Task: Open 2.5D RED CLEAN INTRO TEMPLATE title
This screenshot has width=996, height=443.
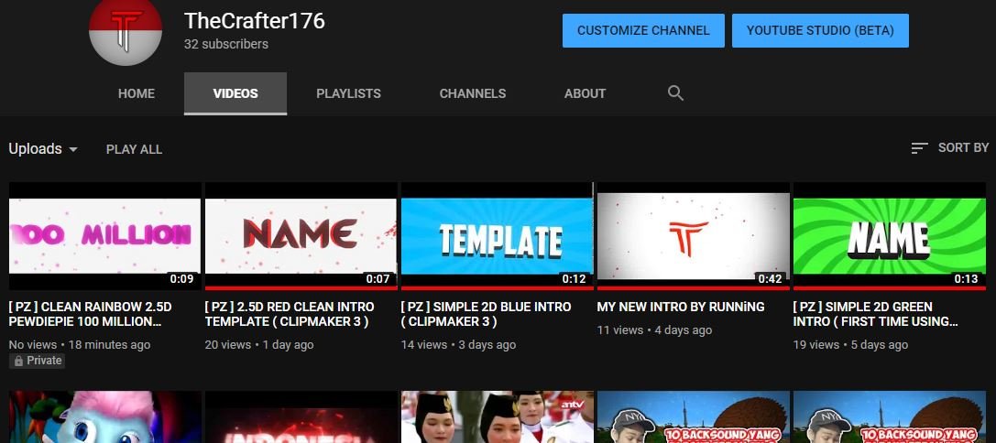Action: tap(290, 314)
